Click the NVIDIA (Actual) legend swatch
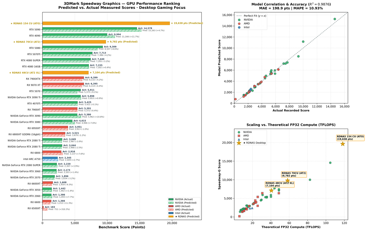 (x=171, y=199)
